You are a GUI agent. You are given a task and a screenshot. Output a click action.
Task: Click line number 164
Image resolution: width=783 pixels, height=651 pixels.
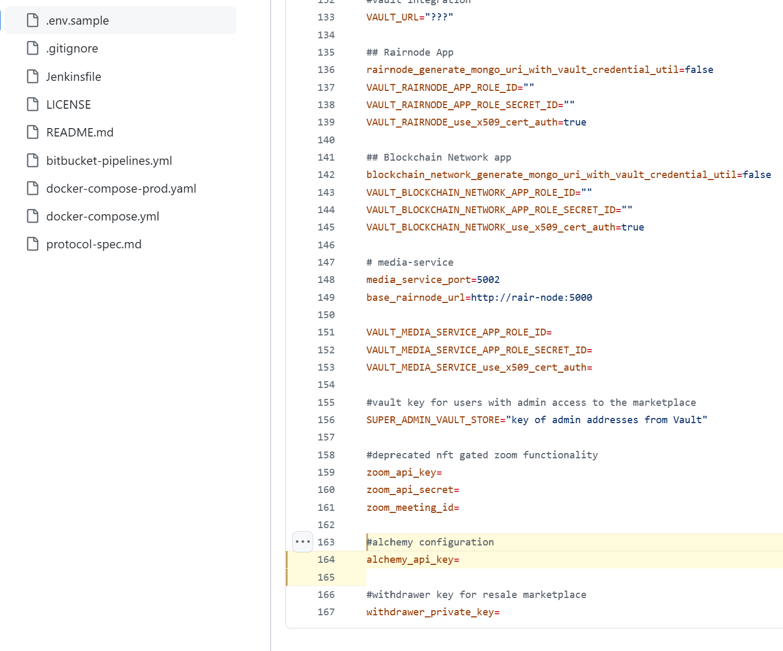coord(326,560)
